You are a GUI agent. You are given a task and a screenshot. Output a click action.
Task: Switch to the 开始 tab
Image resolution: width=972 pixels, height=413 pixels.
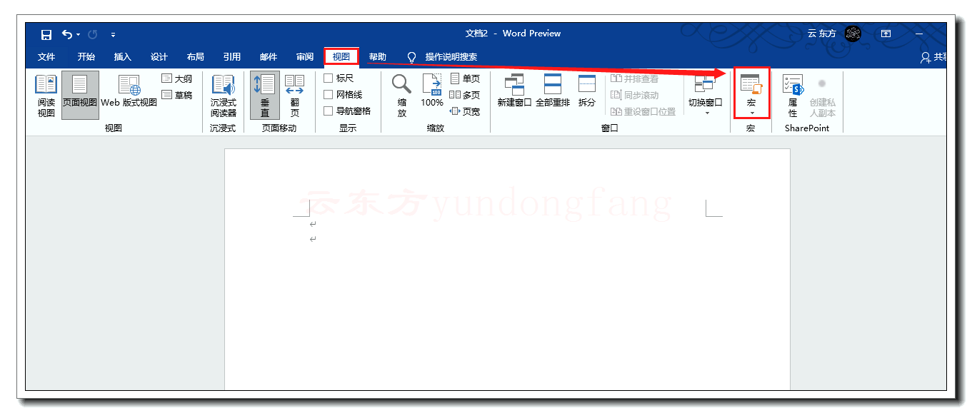[86, 57]
